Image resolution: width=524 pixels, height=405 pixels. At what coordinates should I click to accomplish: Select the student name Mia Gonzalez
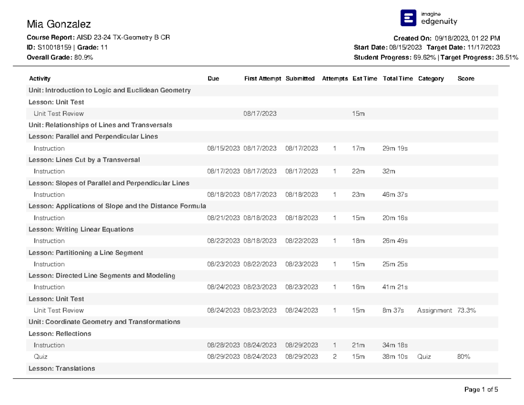59,24
